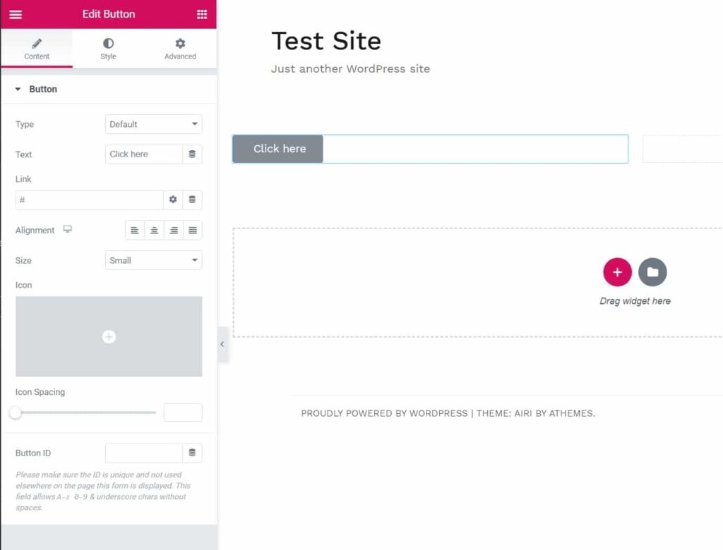Set alignment to justified

pyautogui.click(x=192, y=231)
